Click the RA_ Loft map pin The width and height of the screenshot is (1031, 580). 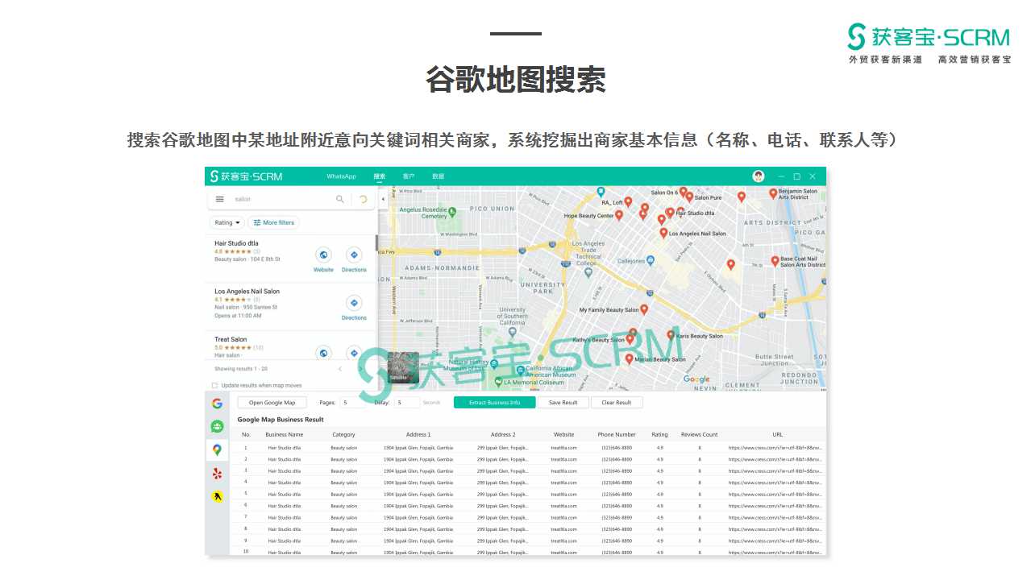click(628, 201)
